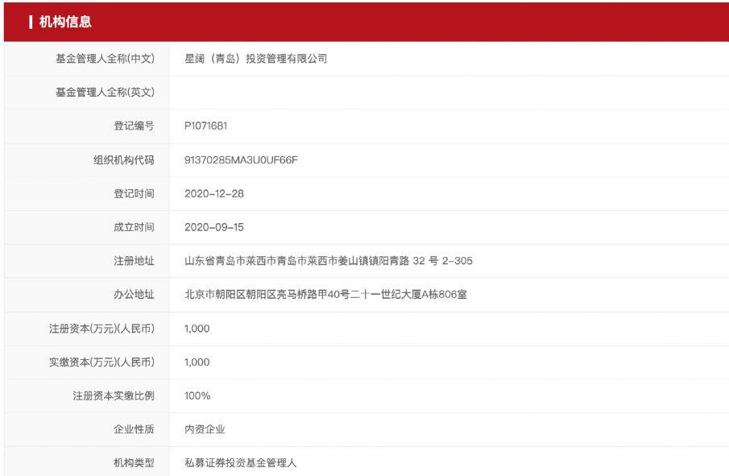Click the 注册地址 label
The image size is (729, 476).
tap(134, 261)
